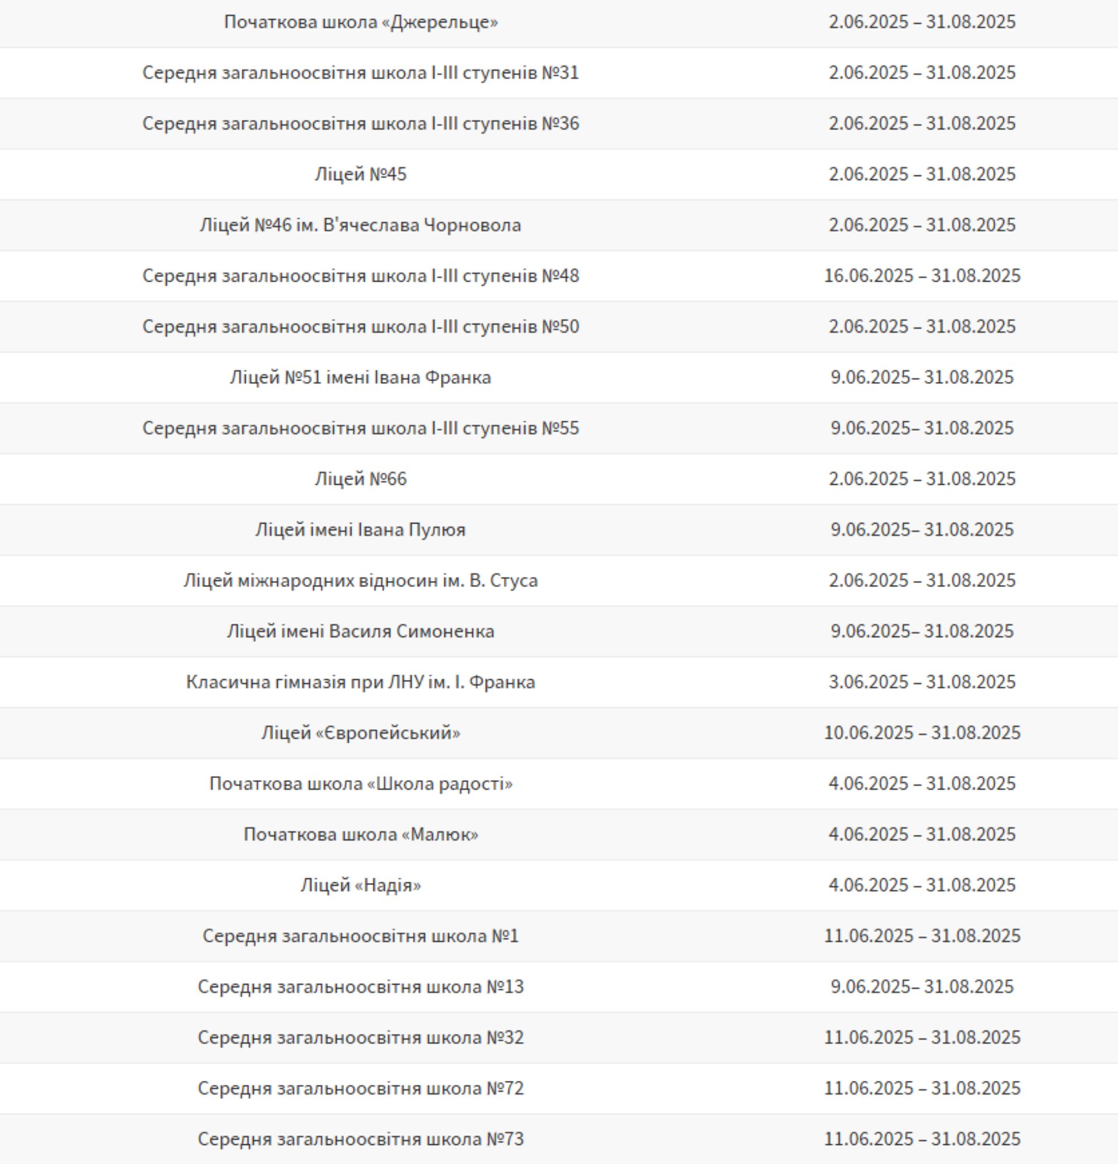1118x1164 pixels.
Task: Select Ліцей імені Івана Пулюя
Action: pyautogui.click(x=360, y=530)
